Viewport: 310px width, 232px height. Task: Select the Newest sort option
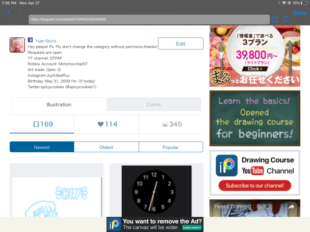[42, 147]
